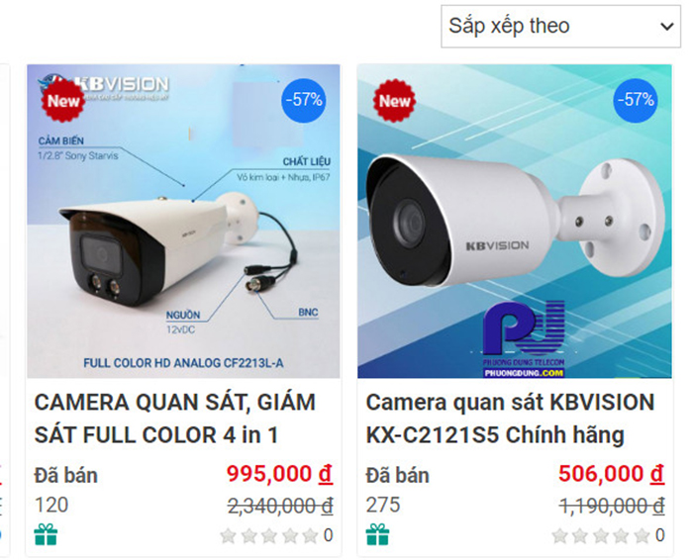The width and height of the screenshot is (693, 560).
Task: Click the New badge on the KX-C2121S5 camera
Action: (394, 101)
